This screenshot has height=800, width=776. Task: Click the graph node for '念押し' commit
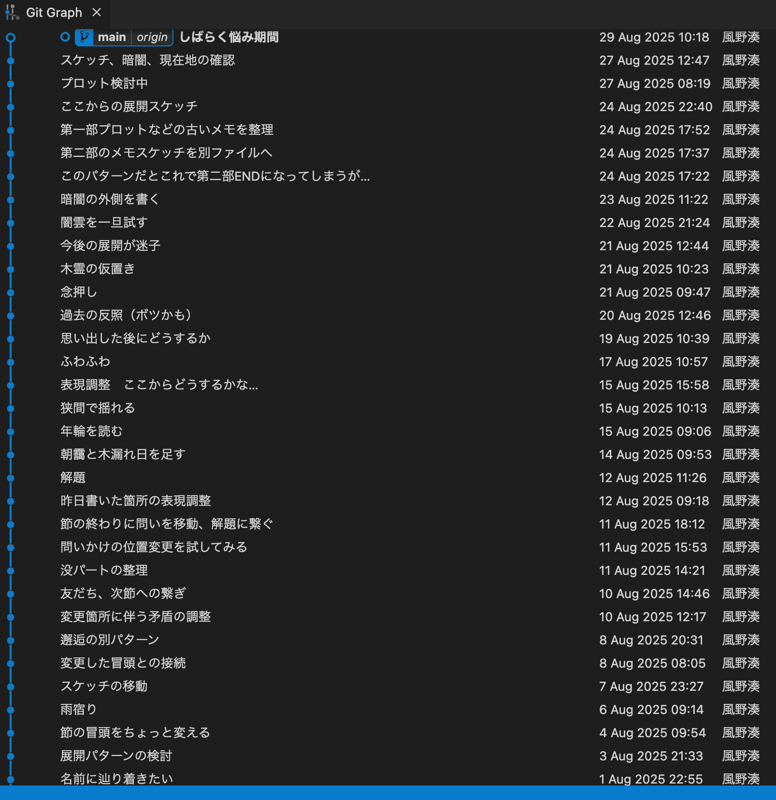11,293
